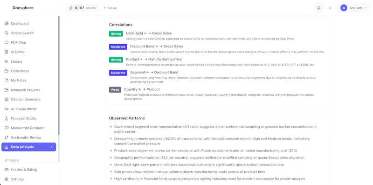This screenshot has width=373, height=185.
Task: Click Moderate badge beside Discount Band
Action: [x=118, y=47]
